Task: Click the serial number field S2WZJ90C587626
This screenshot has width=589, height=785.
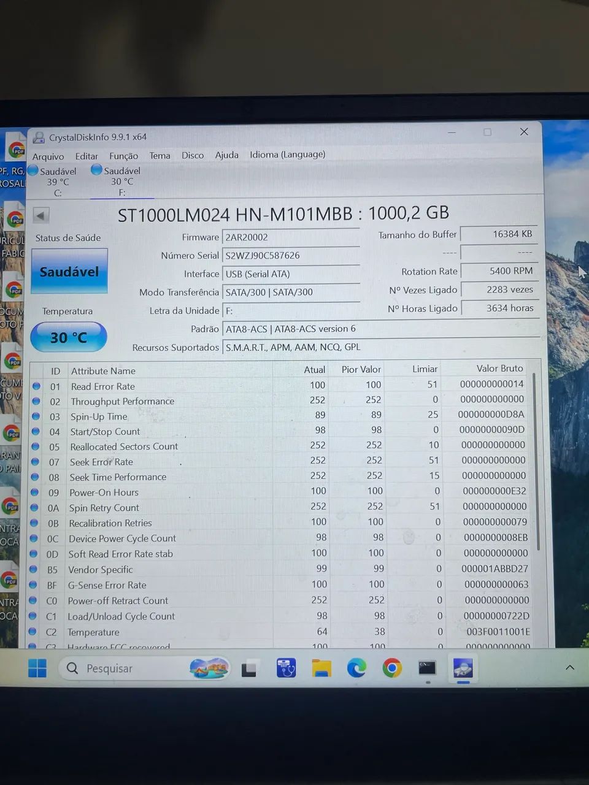Action: (291, 256)
